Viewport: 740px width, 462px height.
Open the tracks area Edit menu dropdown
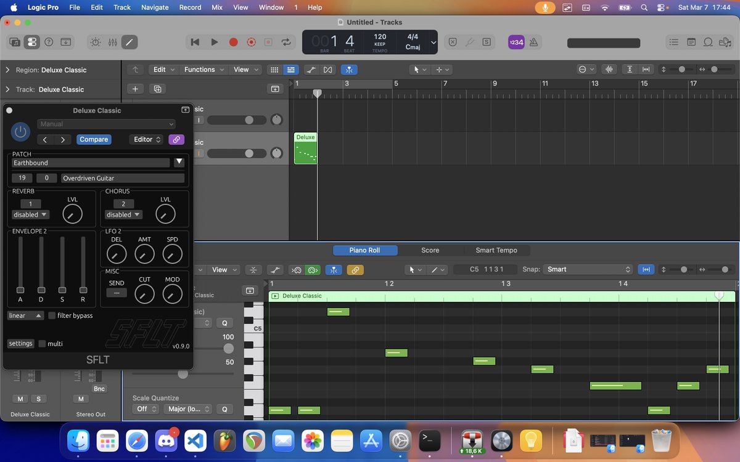click(x=163, y=70)
